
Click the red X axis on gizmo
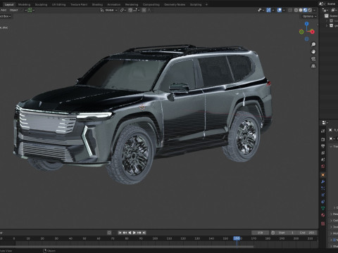(312, 32)
